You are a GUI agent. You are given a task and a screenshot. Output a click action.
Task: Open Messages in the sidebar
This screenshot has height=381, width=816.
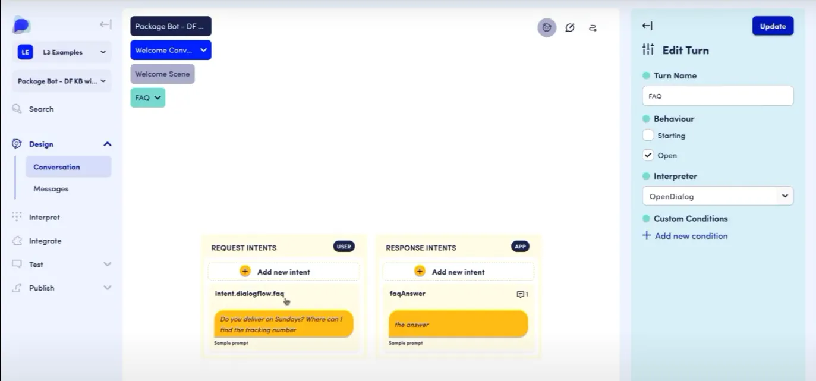51,189
